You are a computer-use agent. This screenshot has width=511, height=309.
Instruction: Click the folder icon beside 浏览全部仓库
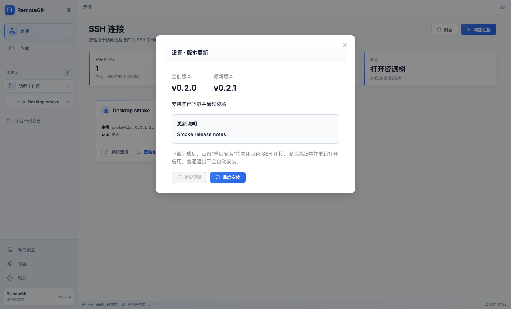pos(10,121)
